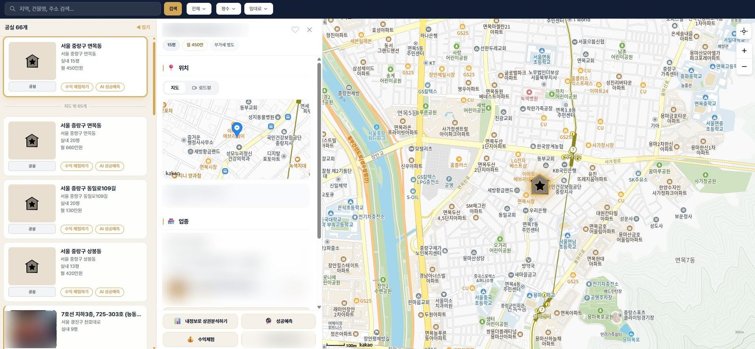Switch to the 로드뷰 tab
Image resolution: width=755 pixels, height=349 pixels.
(201, 88)
